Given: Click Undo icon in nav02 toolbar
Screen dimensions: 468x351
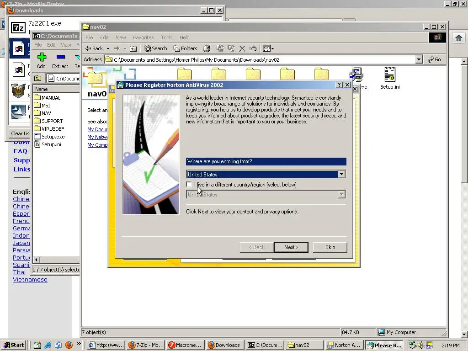Looking at the screenshot, I should point(253,48).
